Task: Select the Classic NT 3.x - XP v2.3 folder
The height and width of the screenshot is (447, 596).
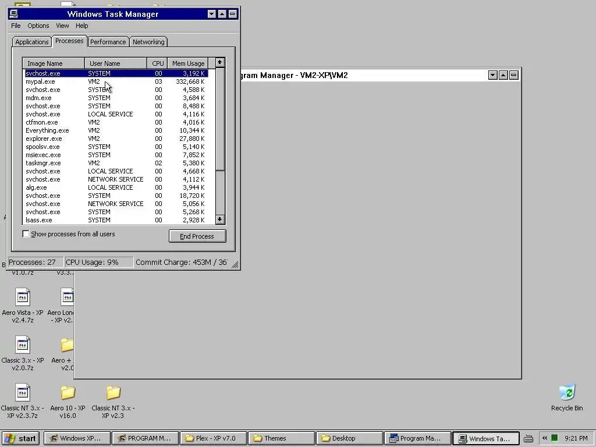Action: pyautogui.click(x=113, y=401)
